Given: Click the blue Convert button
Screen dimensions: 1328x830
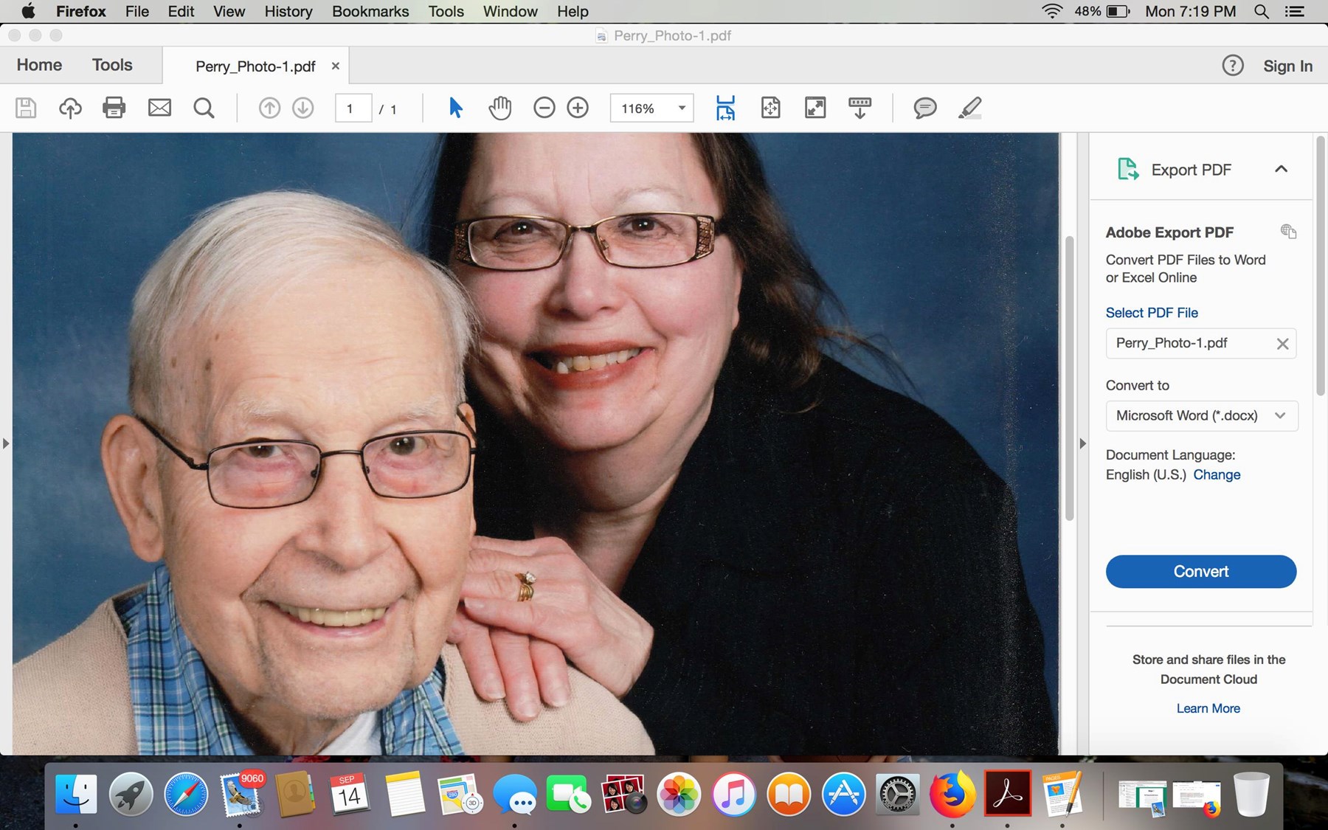Looking at the screenshot, I should 1200,571.
